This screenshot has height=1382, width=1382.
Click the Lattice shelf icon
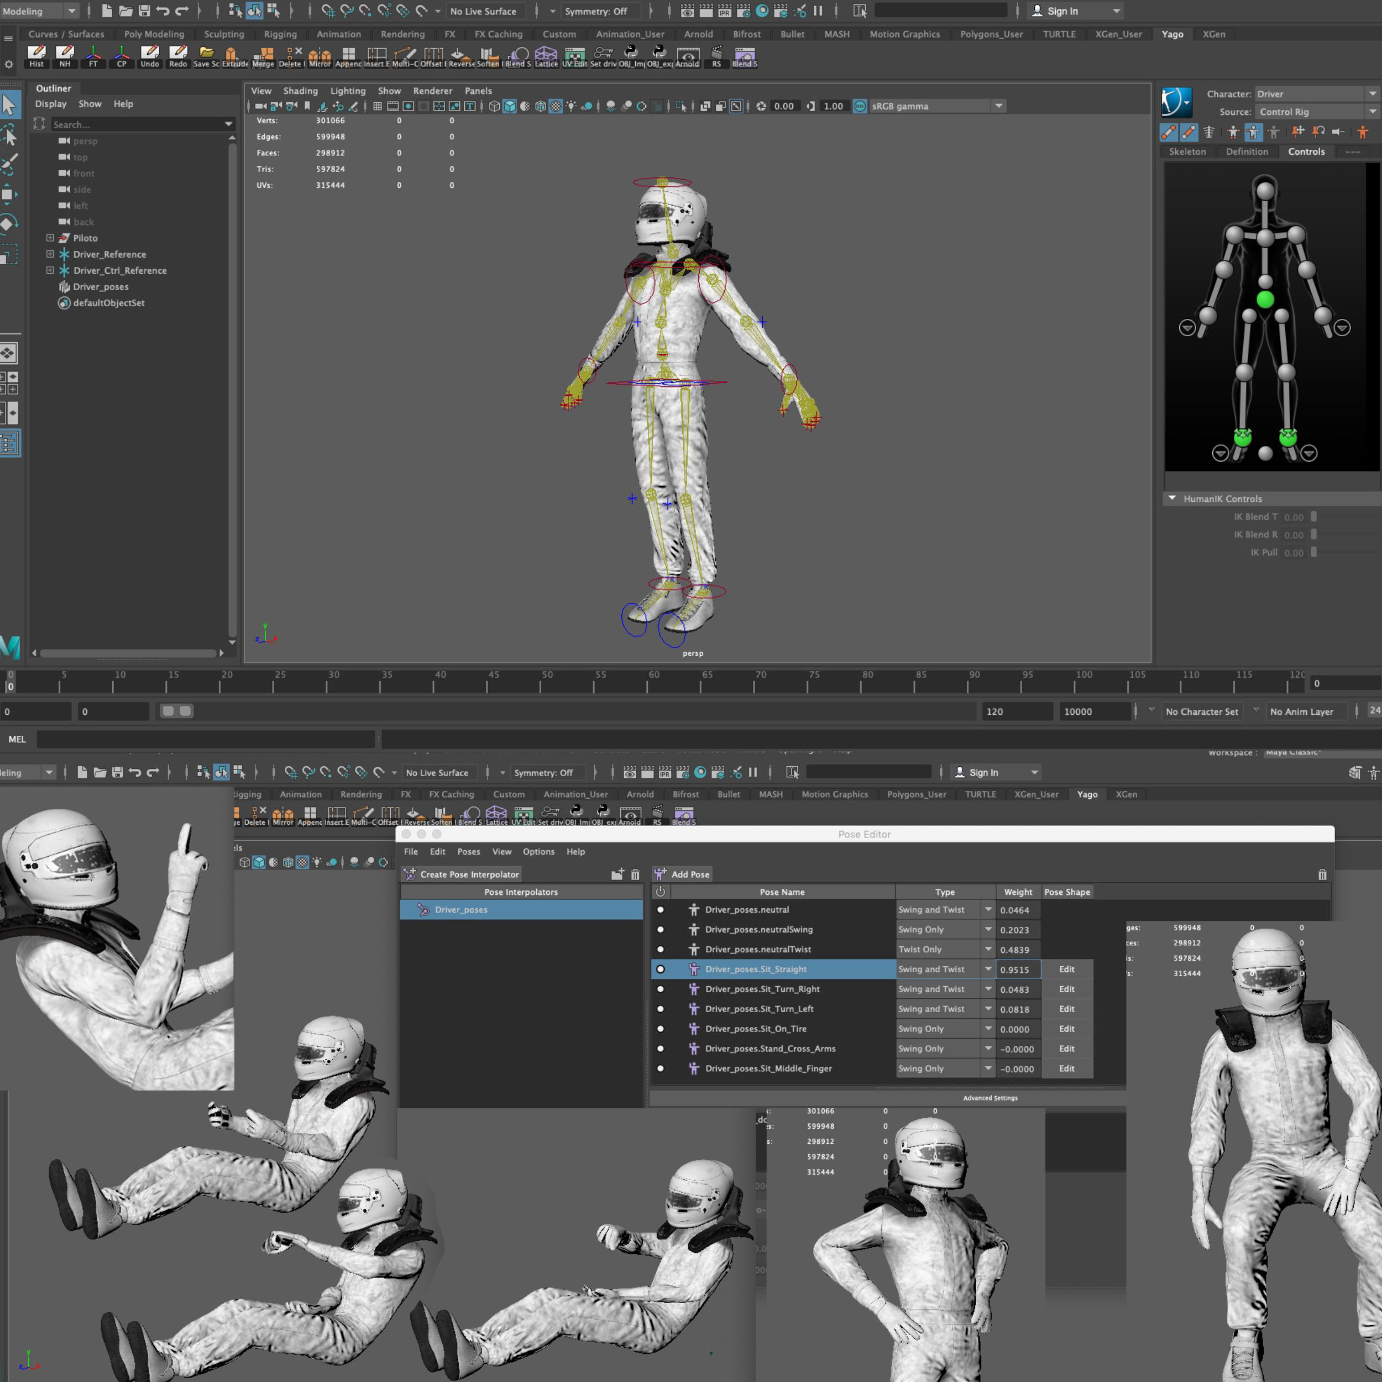click(546, 56)
